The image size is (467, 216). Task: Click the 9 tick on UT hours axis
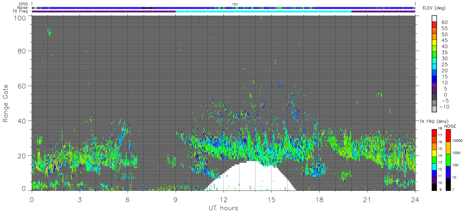click(x=175, y=200)
